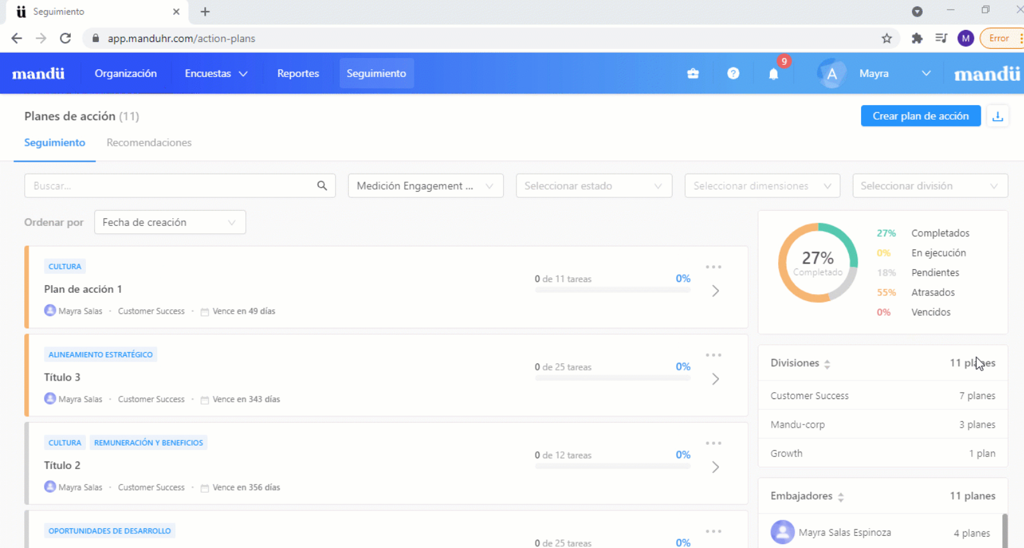Select Growth division row

[883, 453]
